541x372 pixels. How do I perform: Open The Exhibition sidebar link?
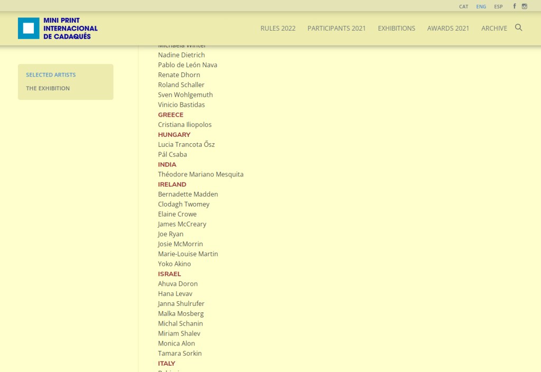[x=48, y=89]
